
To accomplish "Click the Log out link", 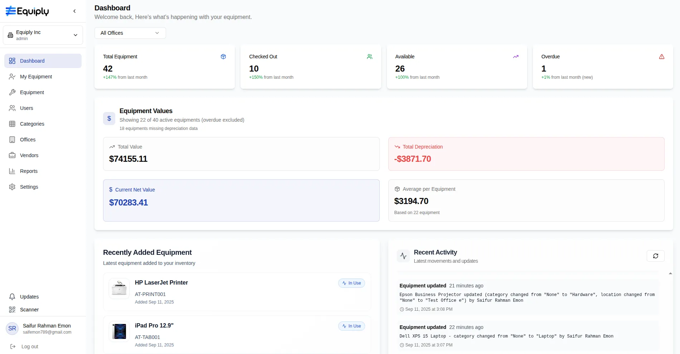I will (29, 346).
